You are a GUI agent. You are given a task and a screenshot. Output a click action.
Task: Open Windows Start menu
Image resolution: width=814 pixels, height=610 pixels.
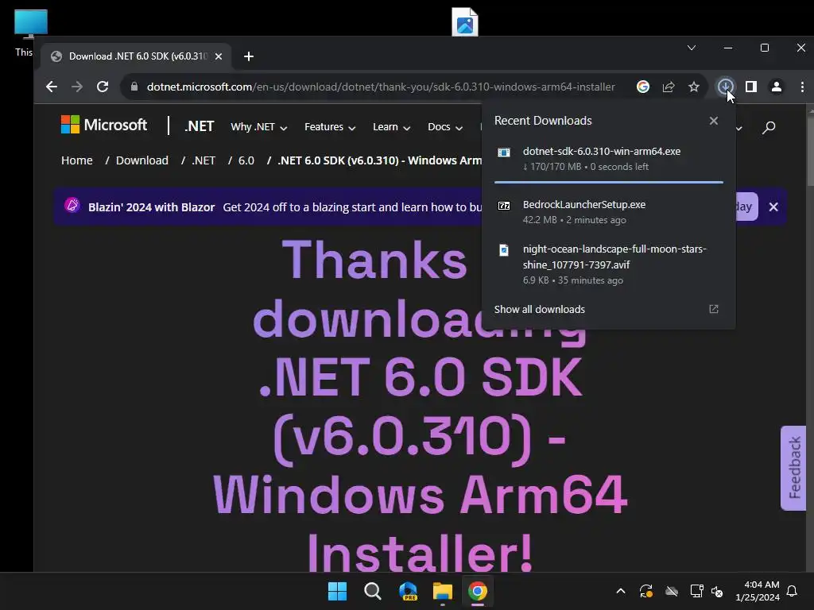click(x=337, y=591)
